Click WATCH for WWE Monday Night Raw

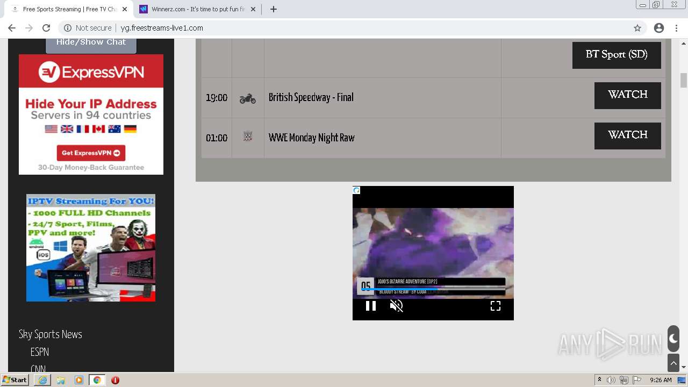[x=628, y=135]
